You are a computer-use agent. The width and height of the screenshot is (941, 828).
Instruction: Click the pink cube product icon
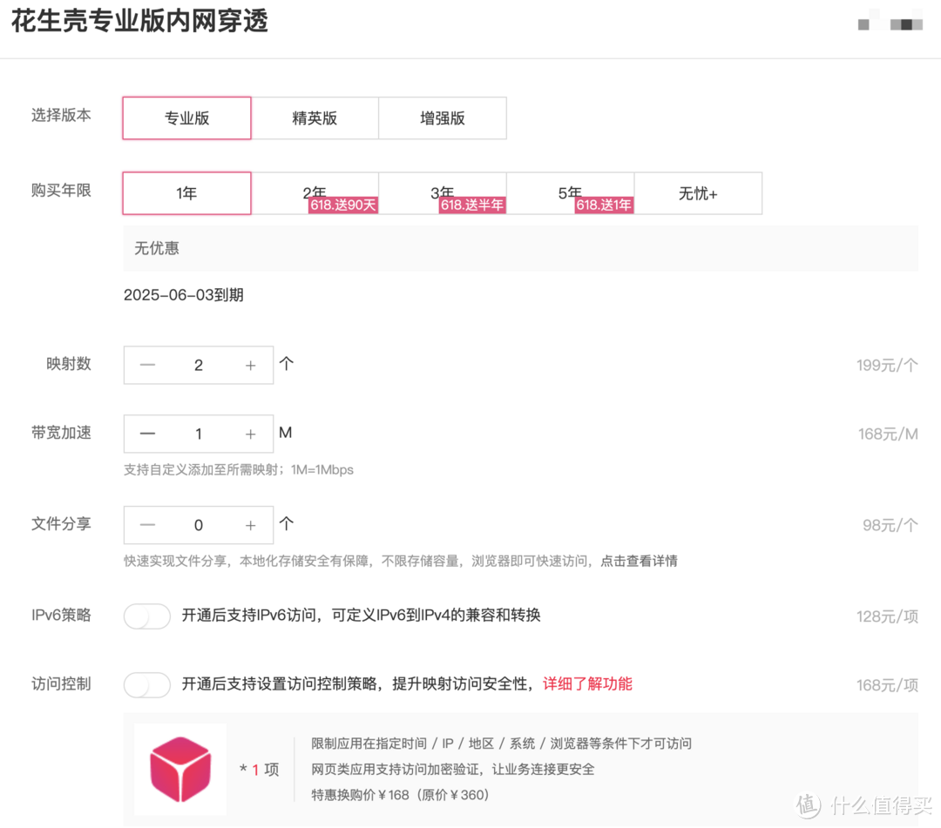click(180, 770)
